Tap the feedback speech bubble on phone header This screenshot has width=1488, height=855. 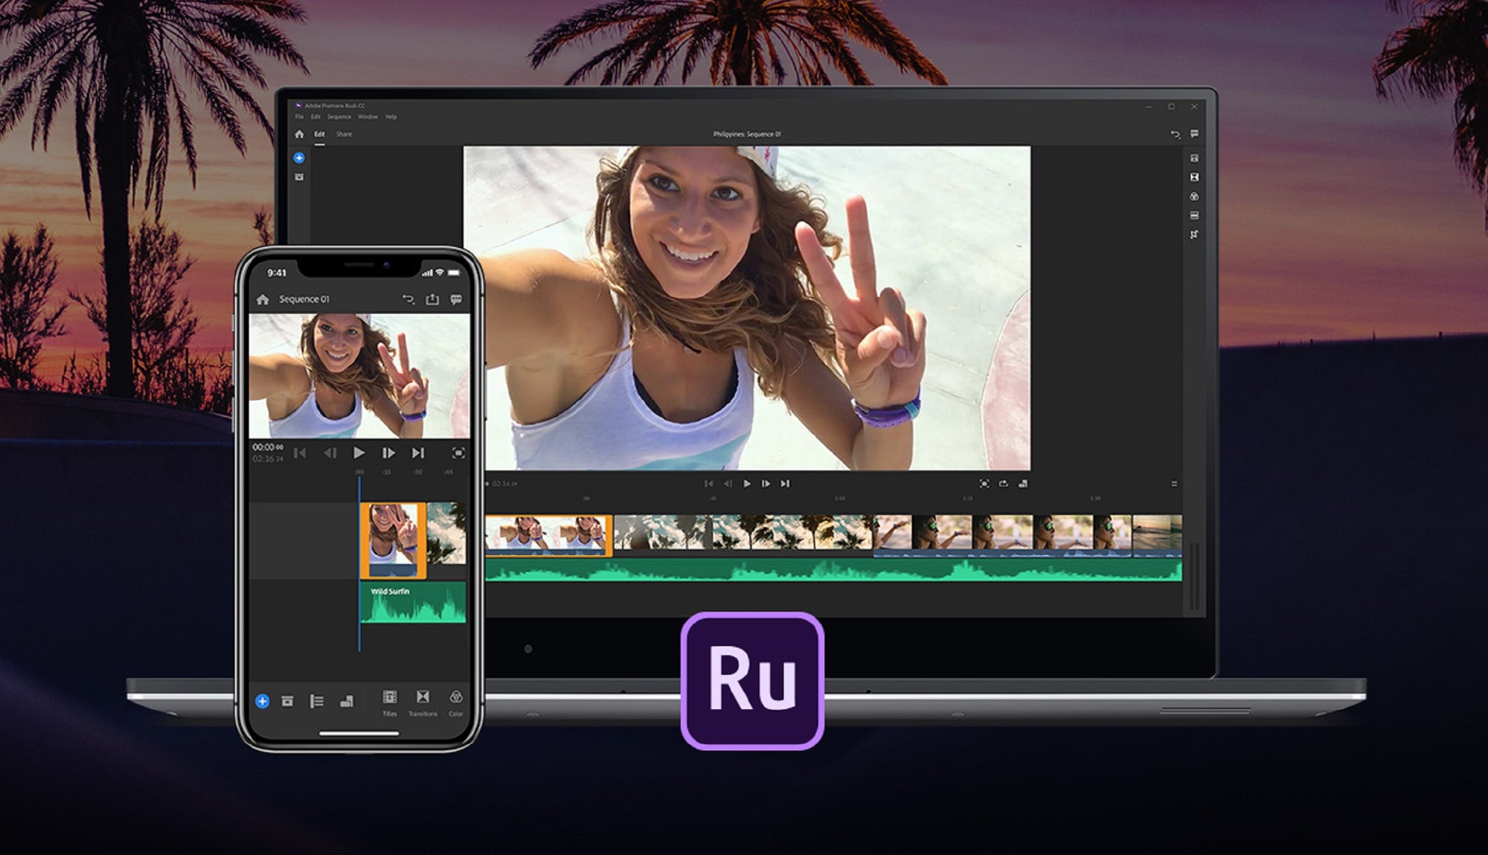(456, 299)
